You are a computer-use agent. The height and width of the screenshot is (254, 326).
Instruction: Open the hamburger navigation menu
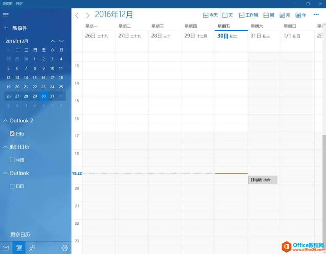point(6,15)
